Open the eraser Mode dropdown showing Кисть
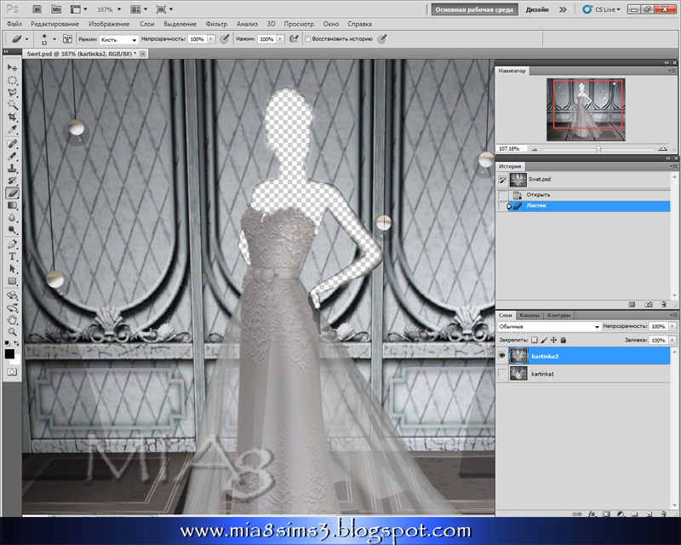 tap(118, 39)
